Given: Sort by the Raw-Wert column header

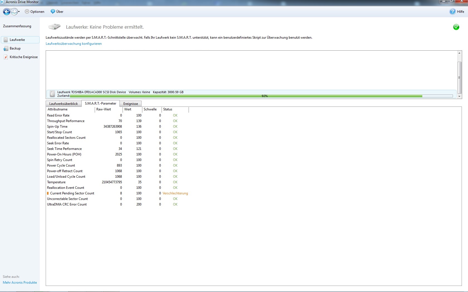Looking at the screenshot, I should [109, 110].
